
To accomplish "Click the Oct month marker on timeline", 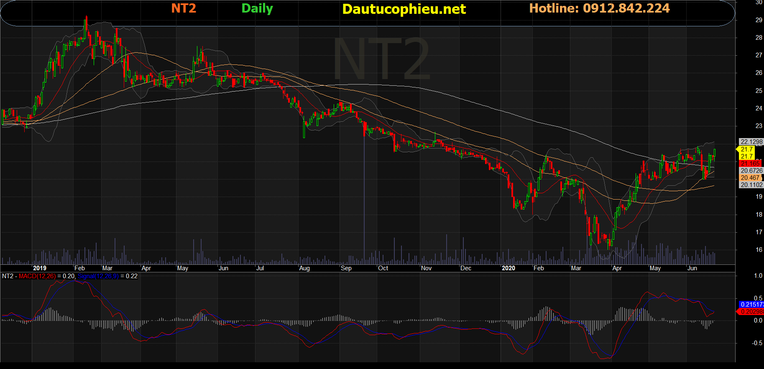I will [x=383, y=268].
